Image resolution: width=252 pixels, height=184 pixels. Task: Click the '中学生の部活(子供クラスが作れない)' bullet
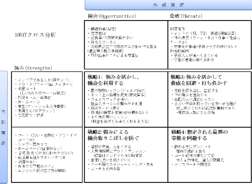coord(204,46)
